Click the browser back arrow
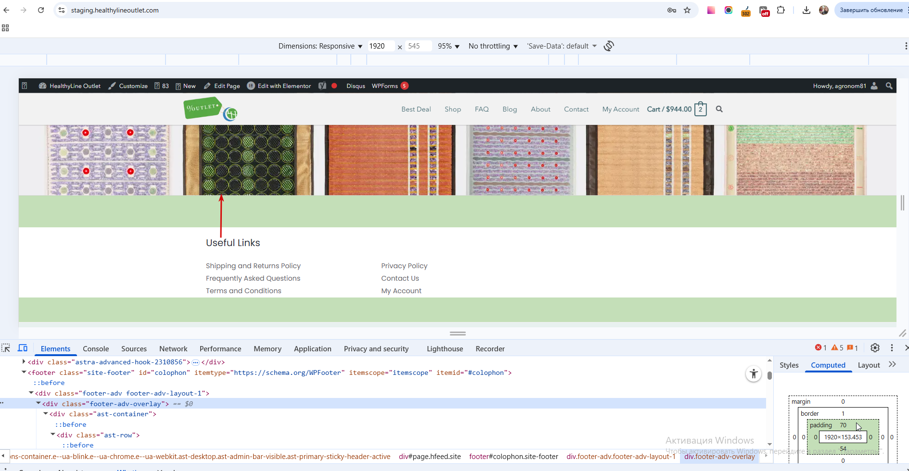The height and width of the screenshot is (471, 909). [x=7, y=10]
